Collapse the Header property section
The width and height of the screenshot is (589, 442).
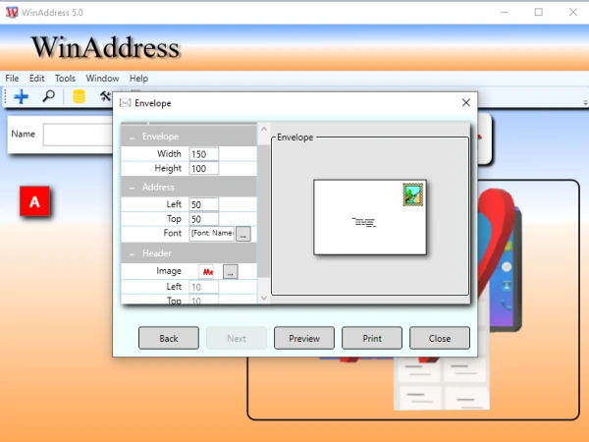pos(132,254)
